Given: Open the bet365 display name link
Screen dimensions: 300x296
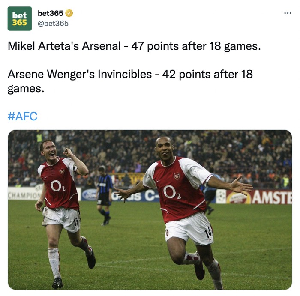Looking at the screenshot, I should pyautogui.click(x=50, y=13).
